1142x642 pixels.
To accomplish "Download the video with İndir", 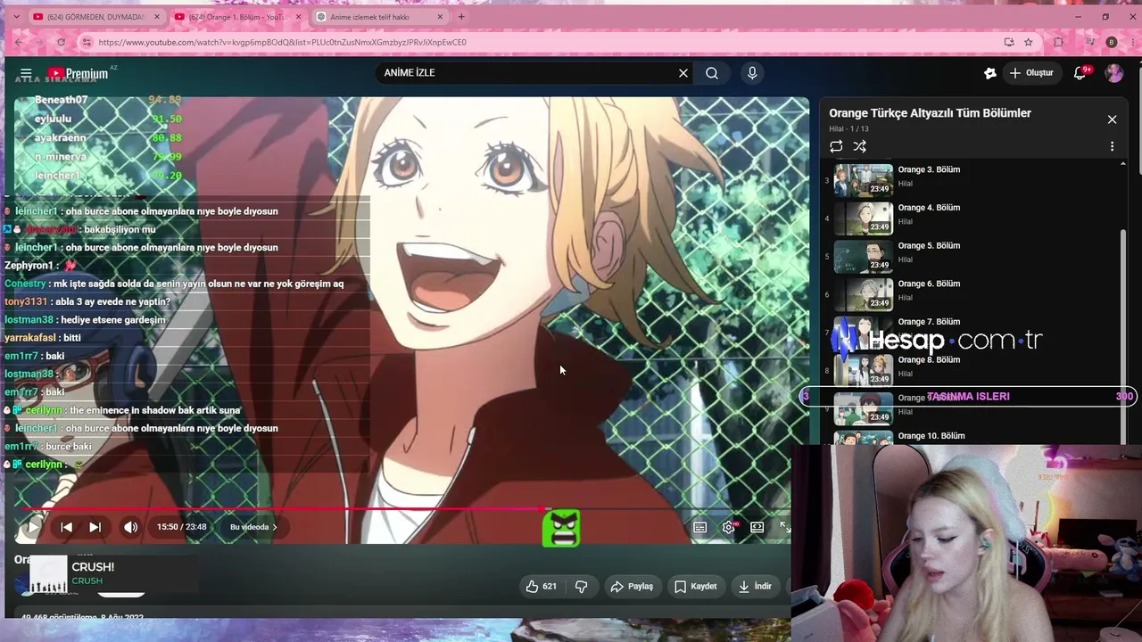I will 755,586.
